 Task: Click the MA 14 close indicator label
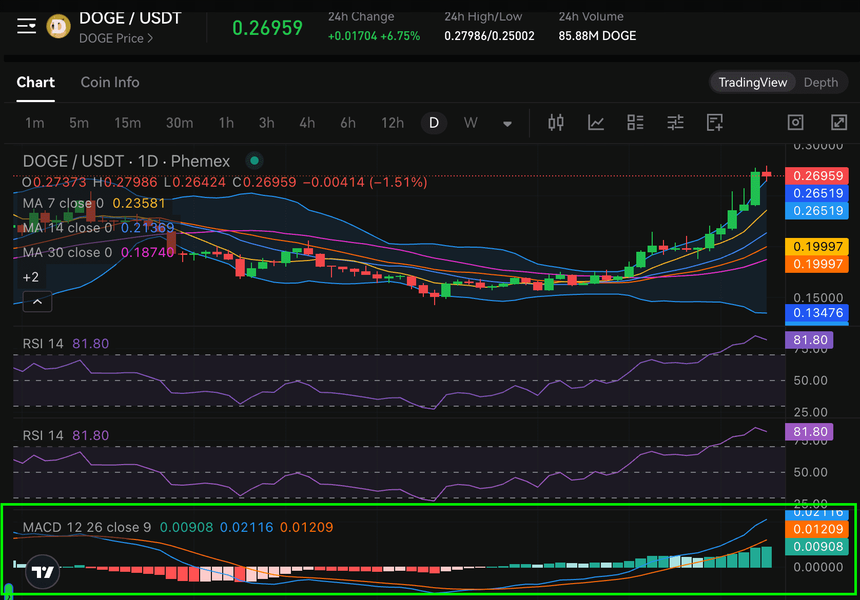coord(67,228)
